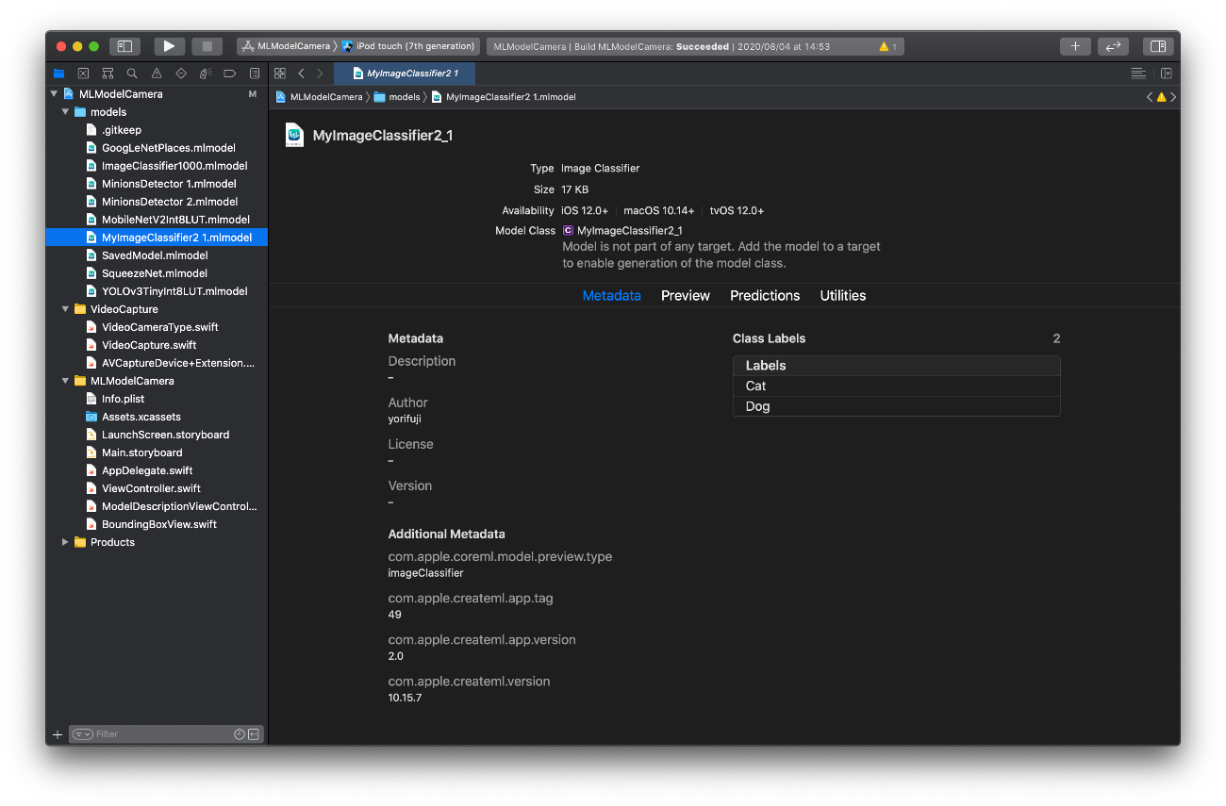This screenshot has width=1226, height=806.
Task: Add a new file with navigator plus button
Action: point(58,734)
